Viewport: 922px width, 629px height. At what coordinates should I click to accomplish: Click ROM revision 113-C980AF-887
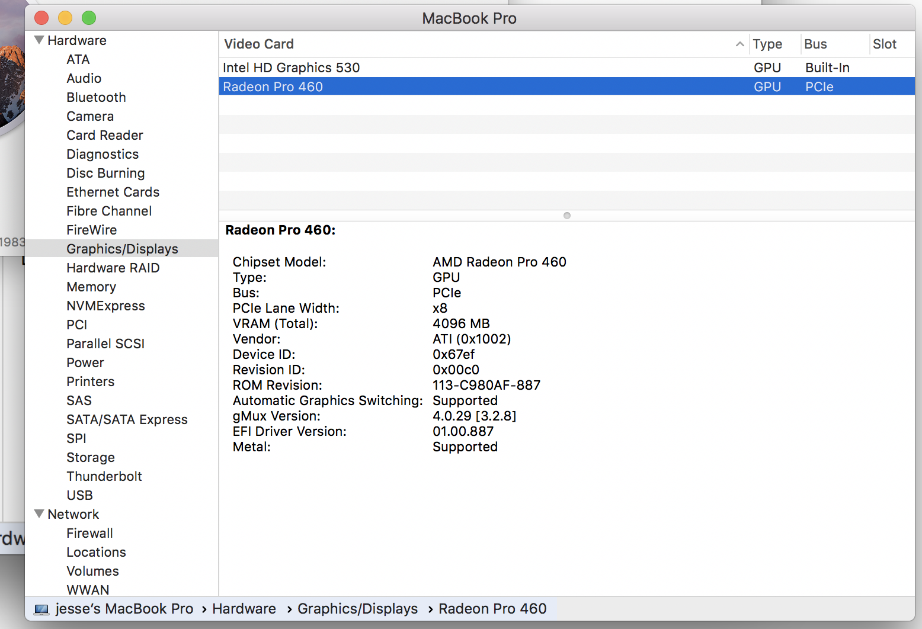click(486, 385)
